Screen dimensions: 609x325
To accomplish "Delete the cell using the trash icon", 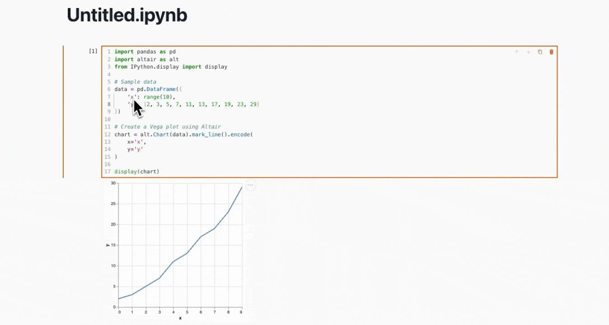I will click(x=551, y=52).
